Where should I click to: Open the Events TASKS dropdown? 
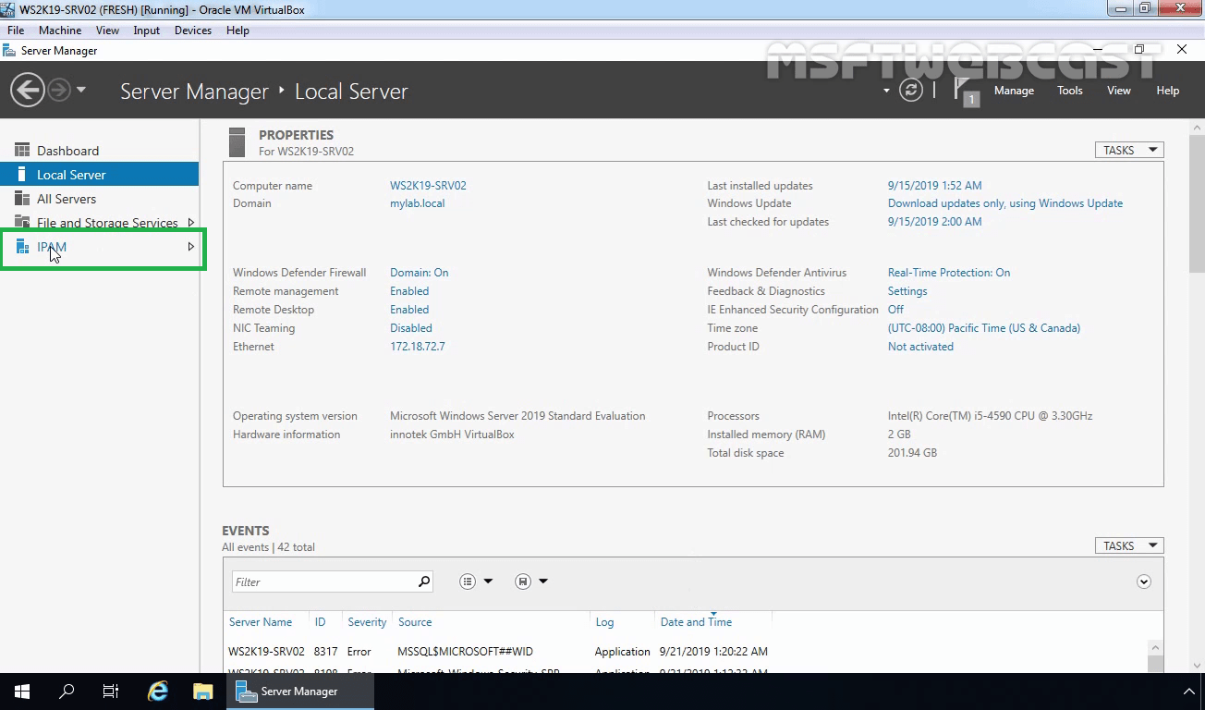(1129, 545)
